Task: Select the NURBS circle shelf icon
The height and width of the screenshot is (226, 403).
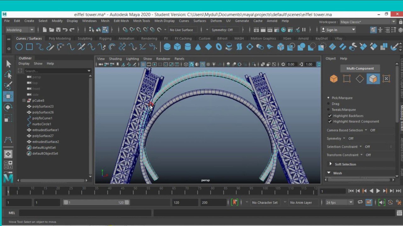Action: pos(19,47)
